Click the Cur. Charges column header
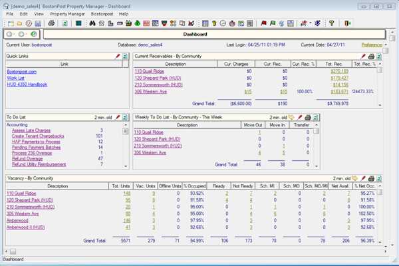This screenshot has height=266, width=399. (236, 64)
